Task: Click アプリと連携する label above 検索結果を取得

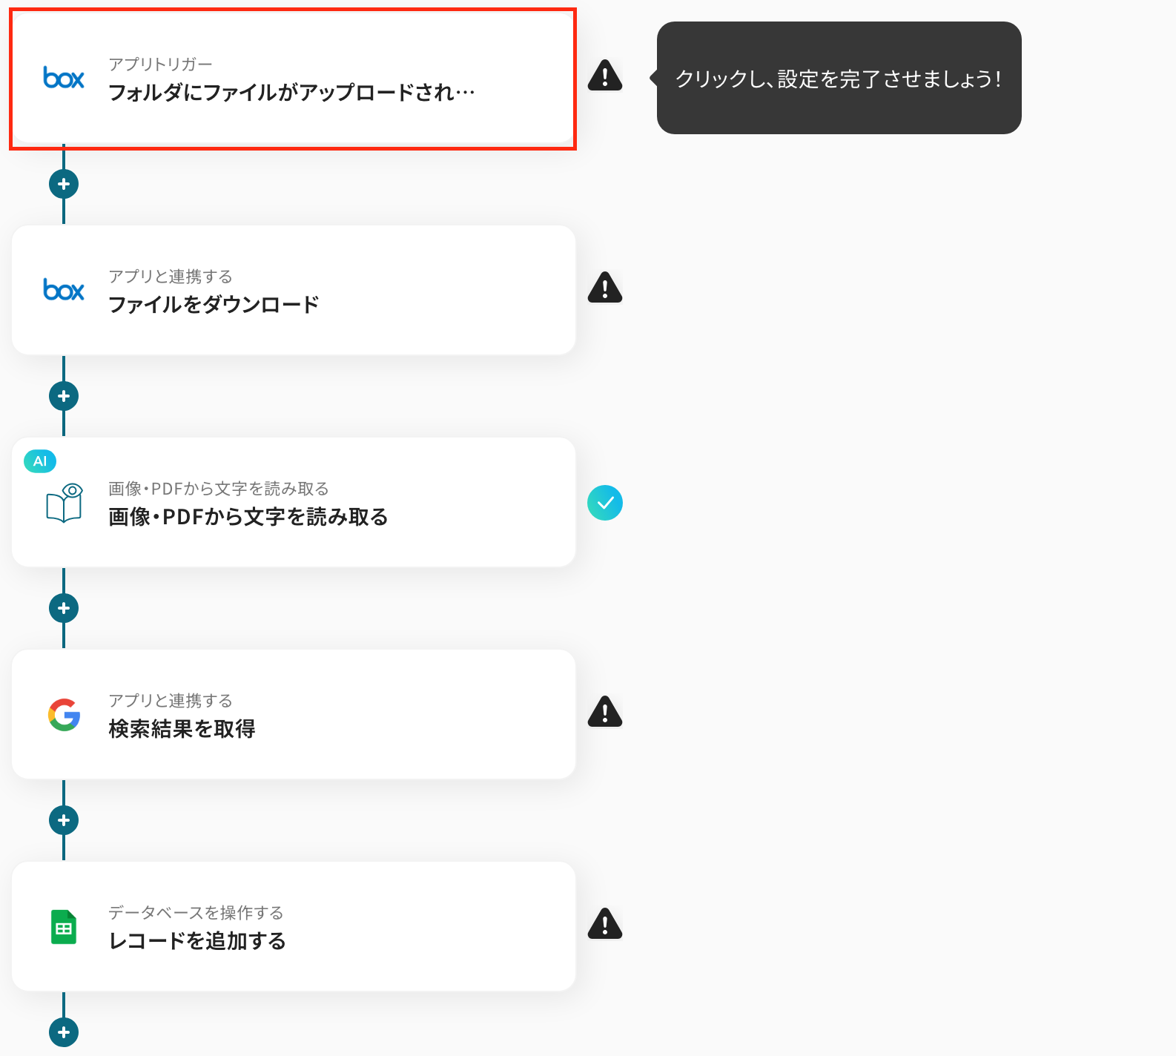Action: tap(171, 701)
